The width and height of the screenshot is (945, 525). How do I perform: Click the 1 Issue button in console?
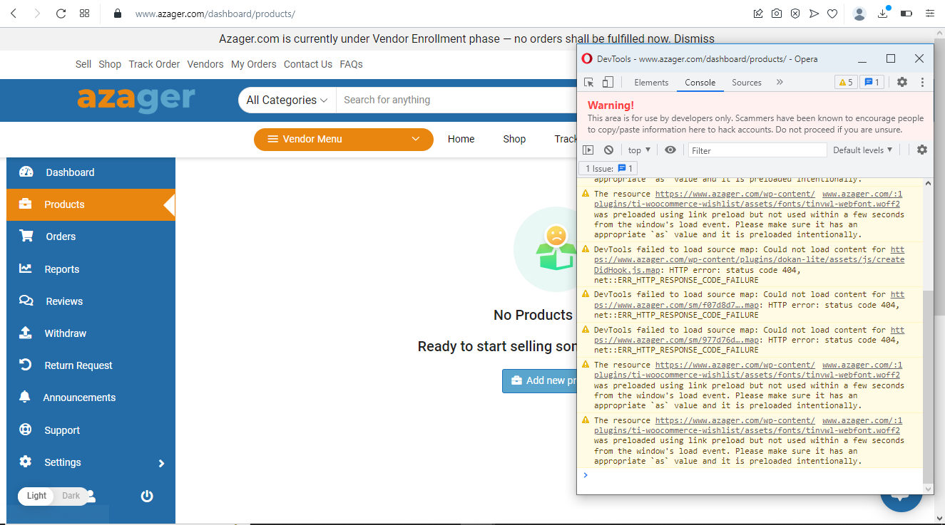click(608, 169)
